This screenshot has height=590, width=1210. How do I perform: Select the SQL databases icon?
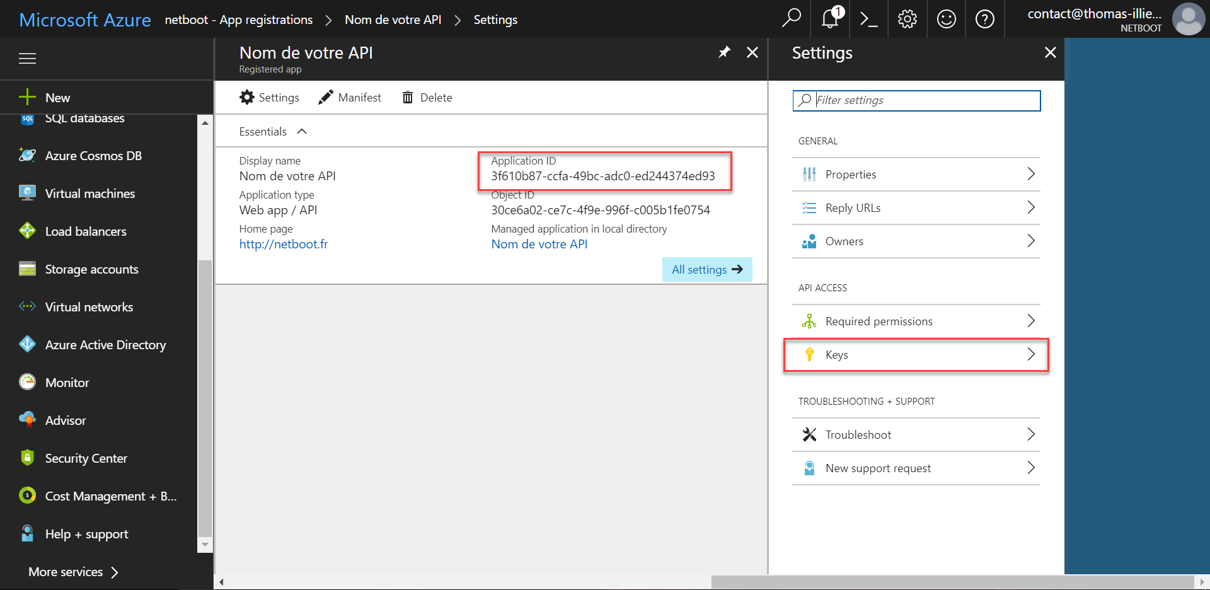pos(27,119)
